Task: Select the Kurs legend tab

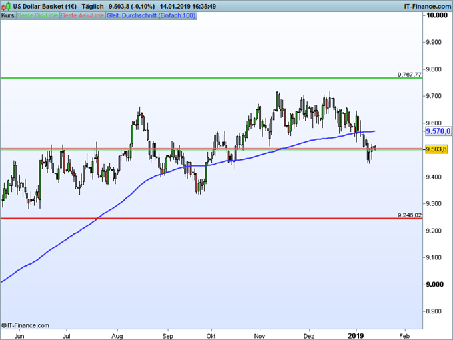Action: (8, 15)
